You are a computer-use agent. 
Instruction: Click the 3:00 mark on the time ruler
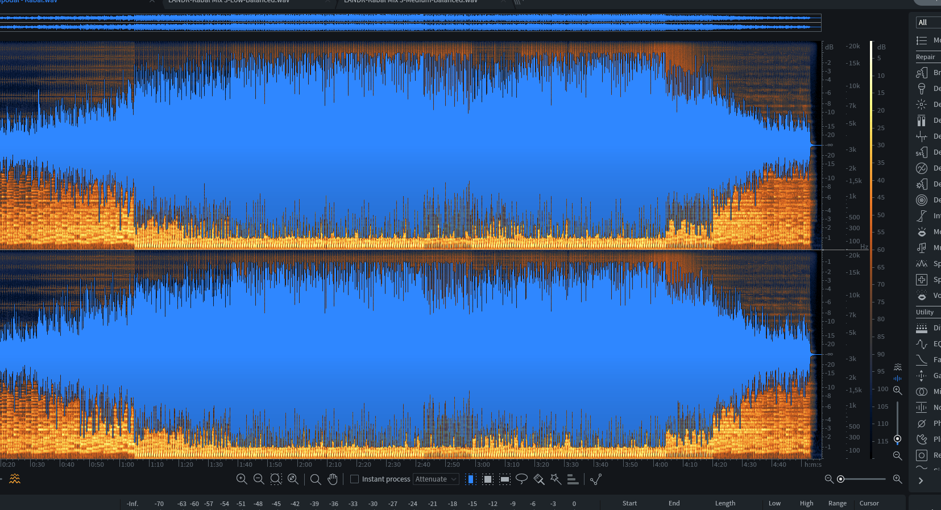(483, 464)
